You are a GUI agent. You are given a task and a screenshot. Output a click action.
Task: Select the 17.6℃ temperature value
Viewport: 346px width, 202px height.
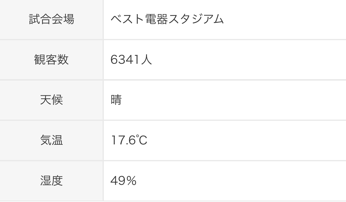(x=129, y=140)
